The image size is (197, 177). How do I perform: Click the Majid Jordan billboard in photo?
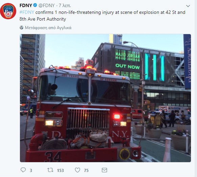point(128,65)
